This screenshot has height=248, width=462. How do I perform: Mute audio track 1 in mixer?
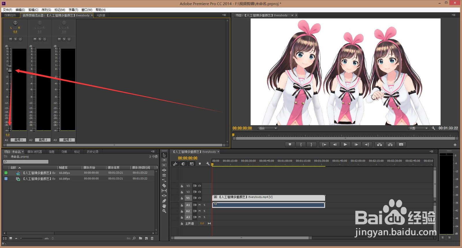pyautogui.click(x=11, y=39)
